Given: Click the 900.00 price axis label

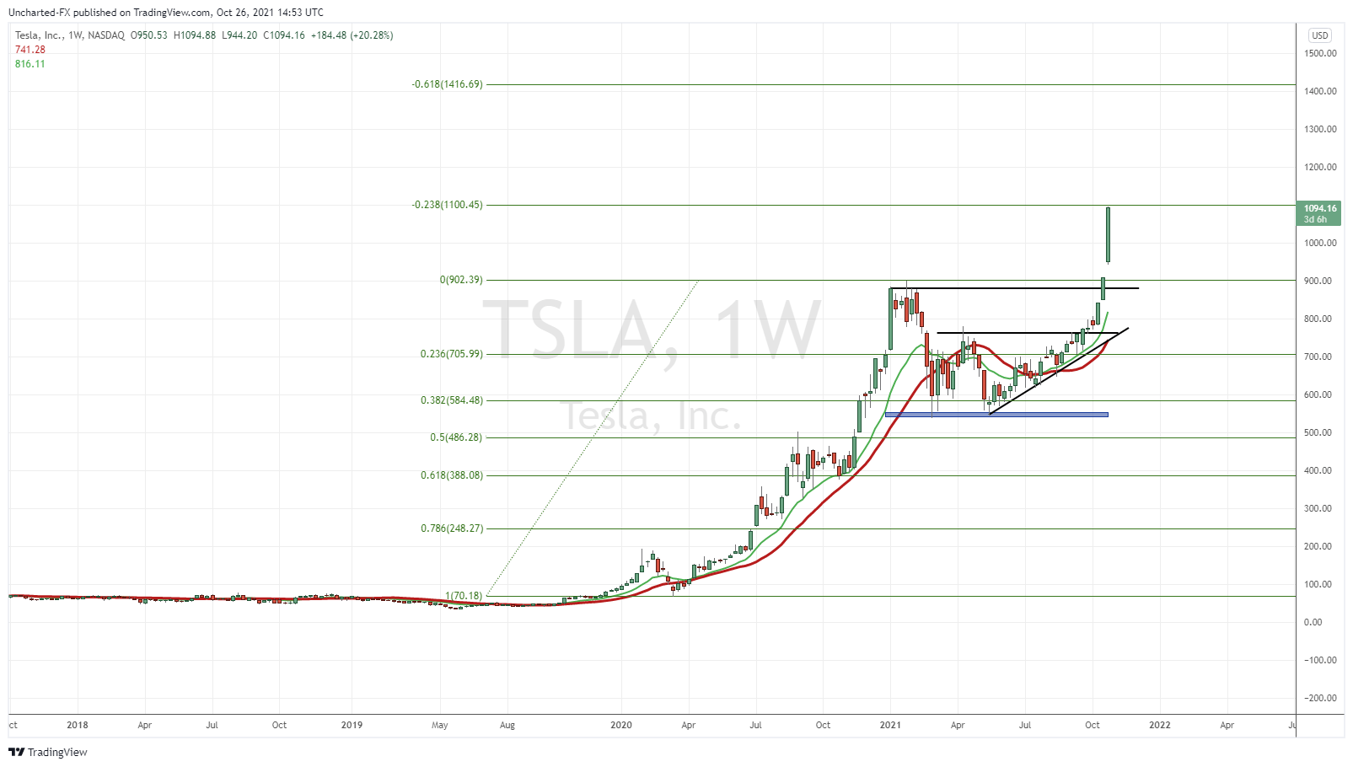Looking at the screenshot, I should [1318, 281].
